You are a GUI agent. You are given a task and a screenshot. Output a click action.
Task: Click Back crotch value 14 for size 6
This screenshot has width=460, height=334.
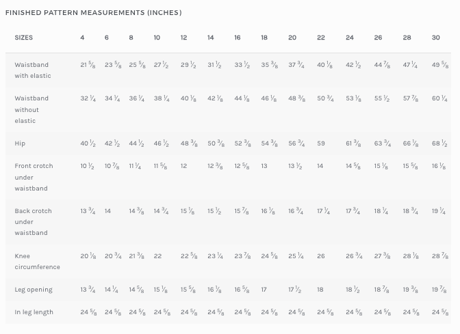pyautogui.click(x=107, y=211)
